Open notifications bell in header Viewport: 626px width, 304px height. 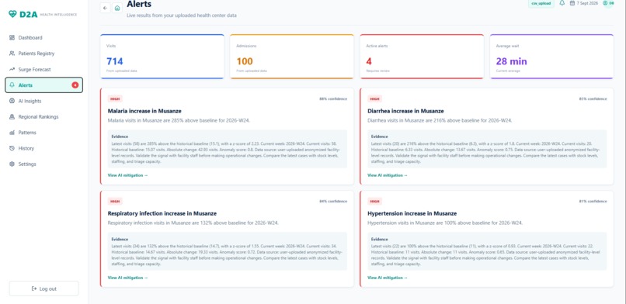[x=562, y=3]
